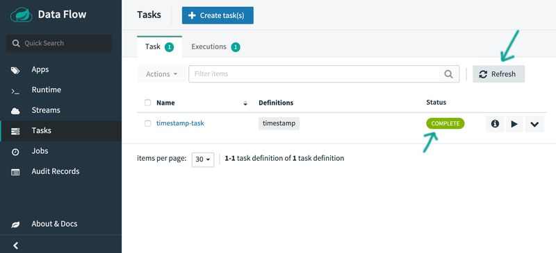Click the Tasks list icon
This screenshot has height=253, width=556.
pyautogui.click(x=15, y=132)
